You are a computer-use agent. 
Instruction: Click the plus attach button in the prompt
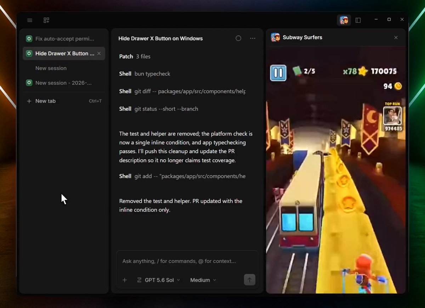[x=125, y=280]
